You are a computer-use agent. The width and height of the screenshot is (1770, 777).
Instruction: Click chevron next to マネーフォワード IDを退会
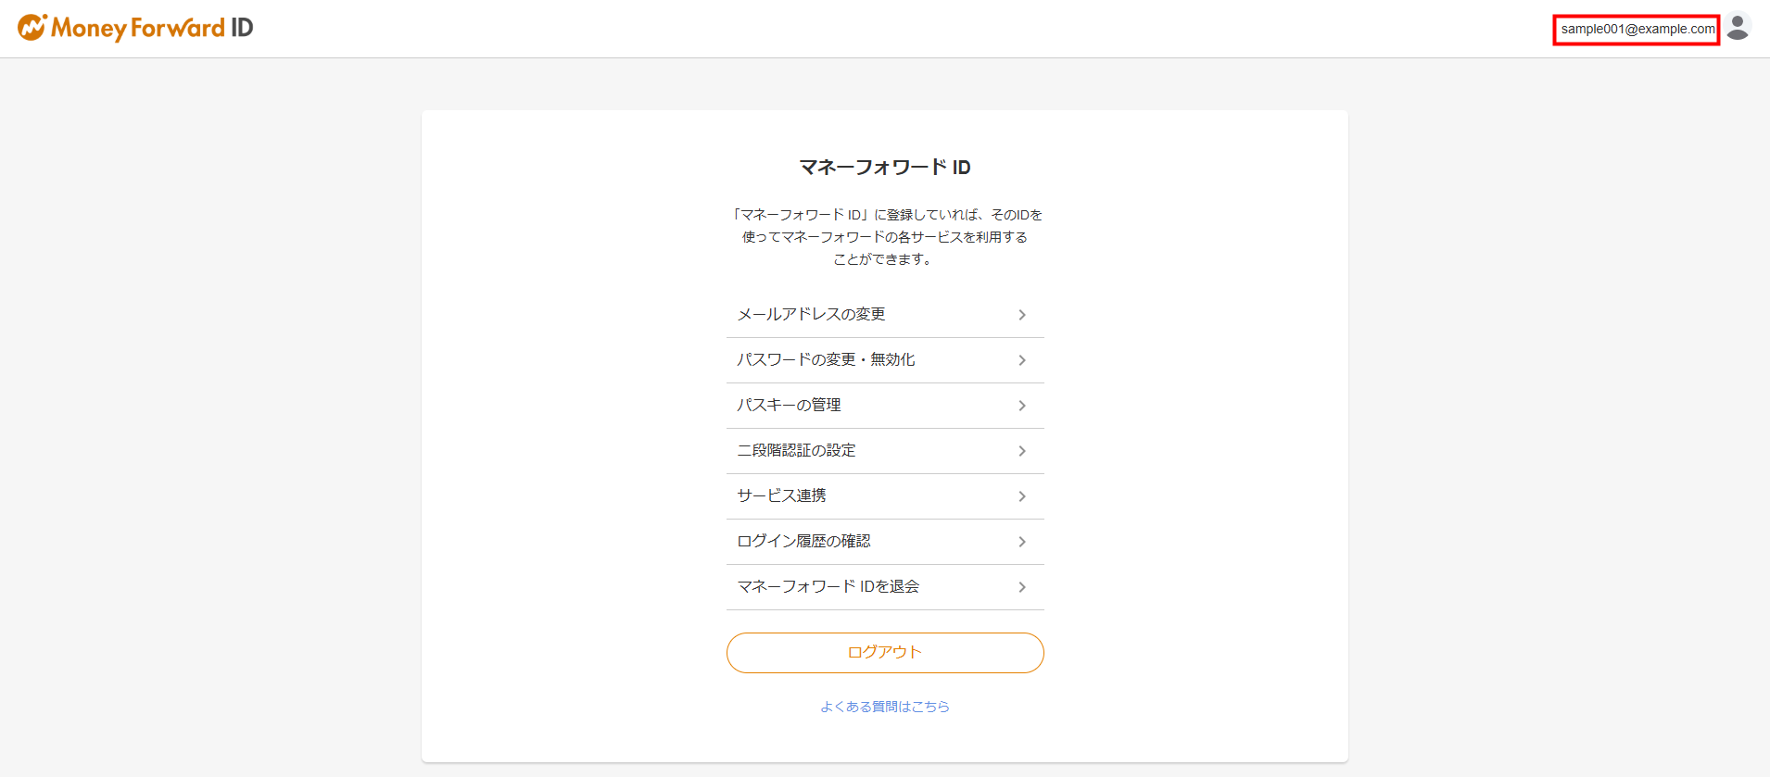click(x=1022, y=587)
